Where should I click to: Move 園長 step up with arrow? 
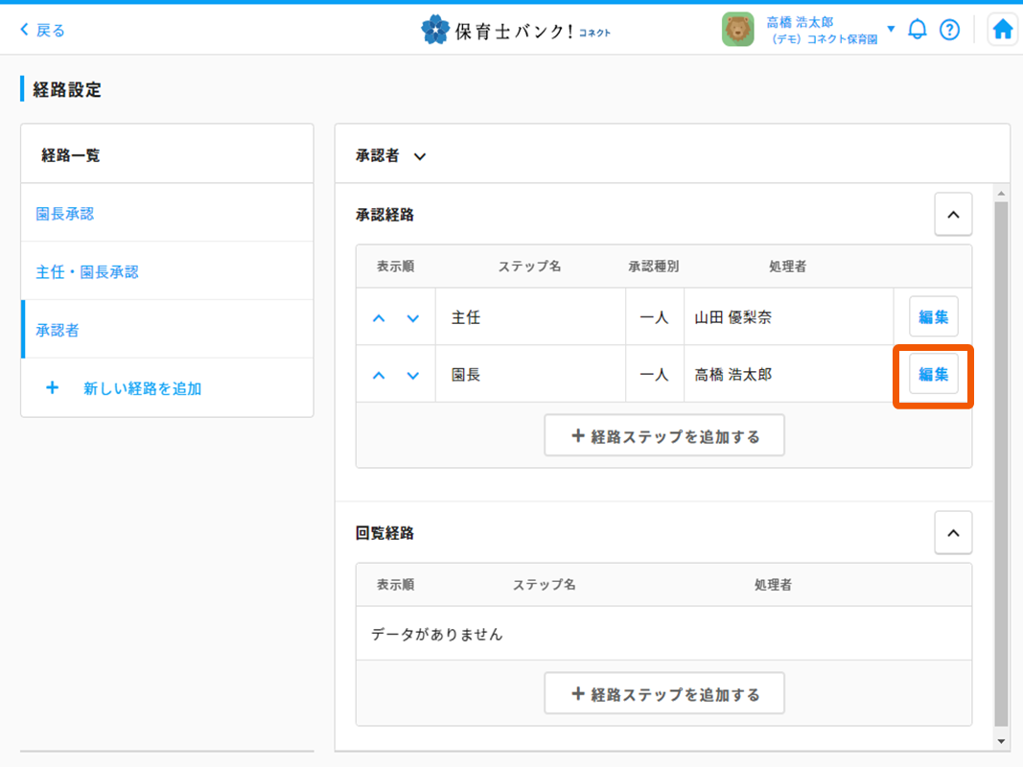click(x=379, y=375)
